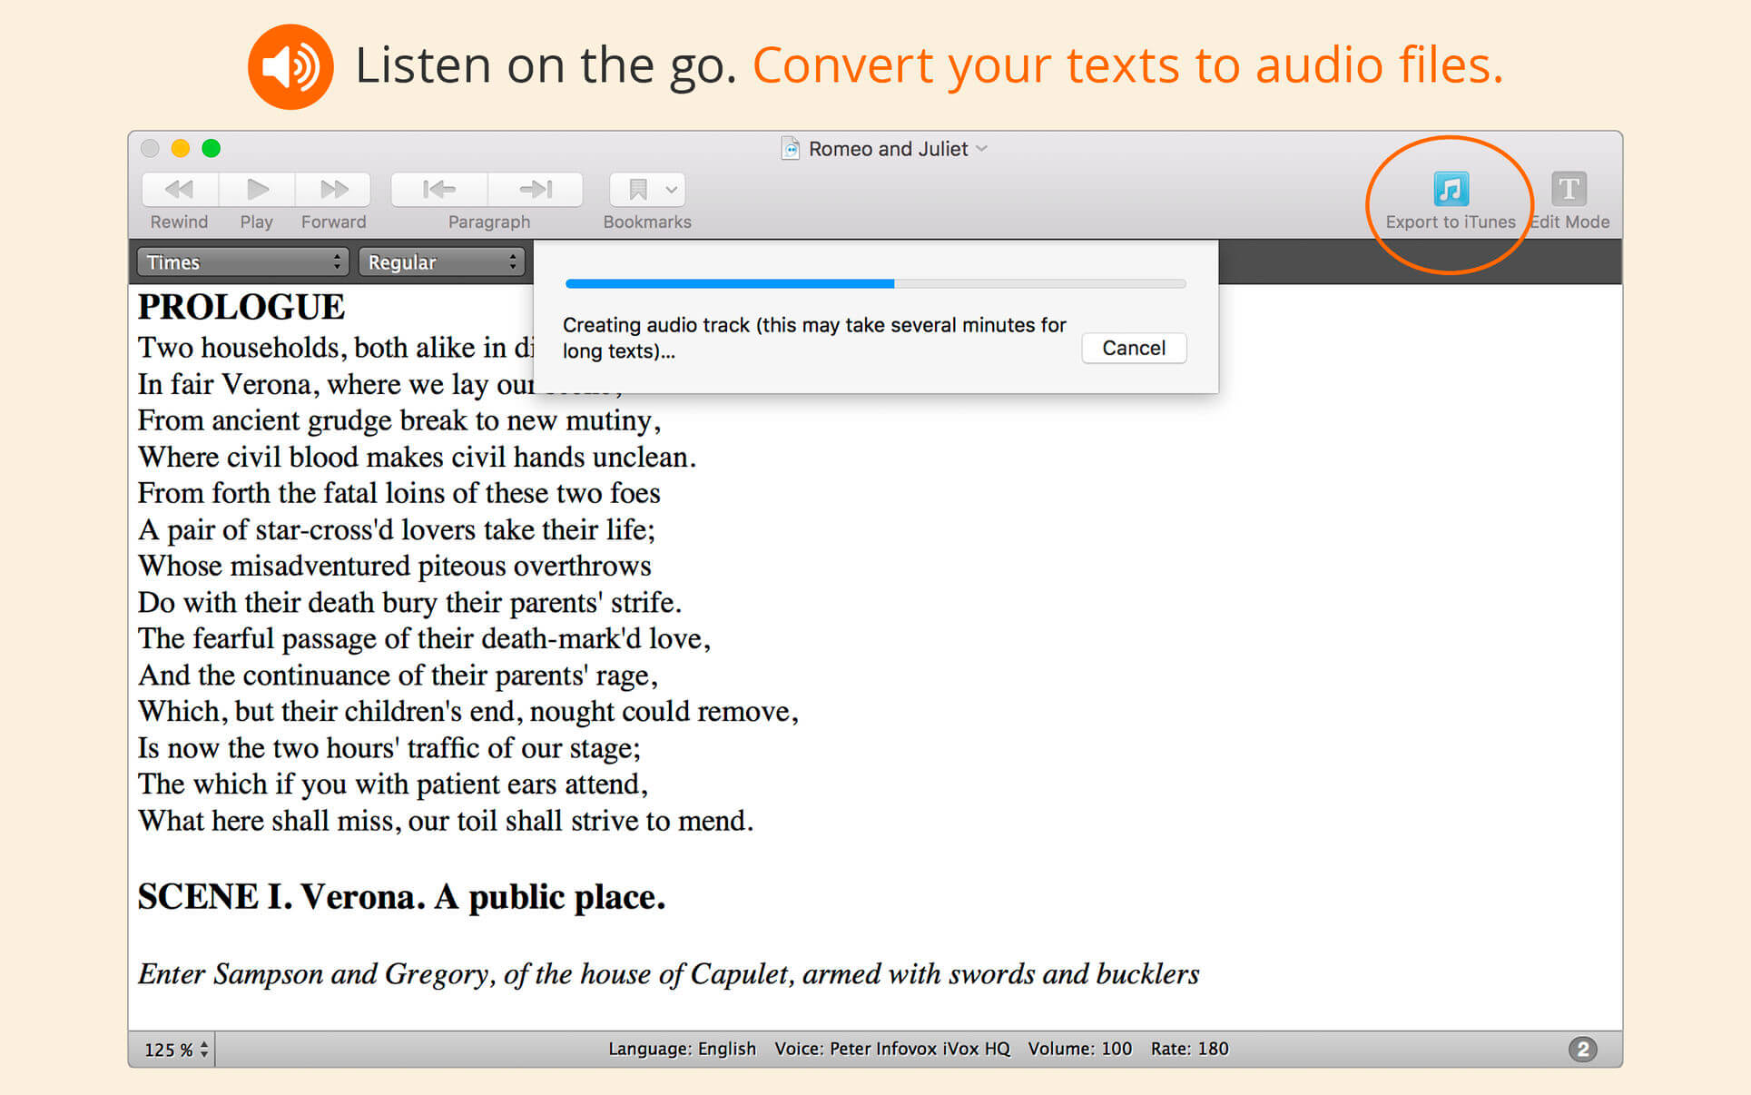Screen dimensions: 1751x1095
Task: Click the document icon in the title bar
Action: [x=791, y=148]
